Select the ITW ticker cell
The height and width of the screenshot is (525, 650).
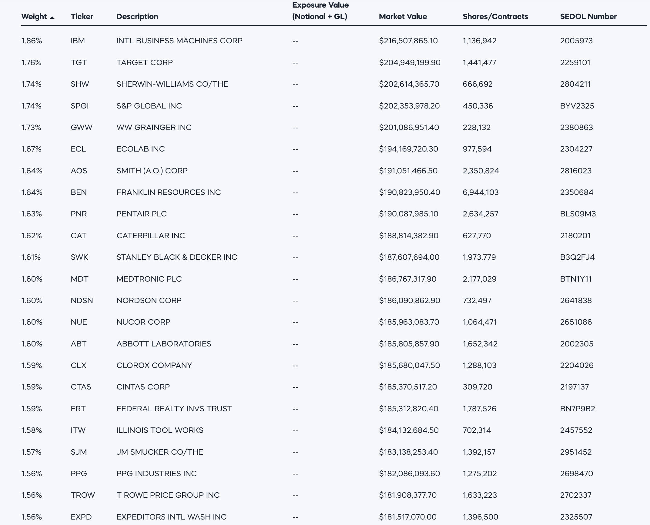tap(78, 430)
